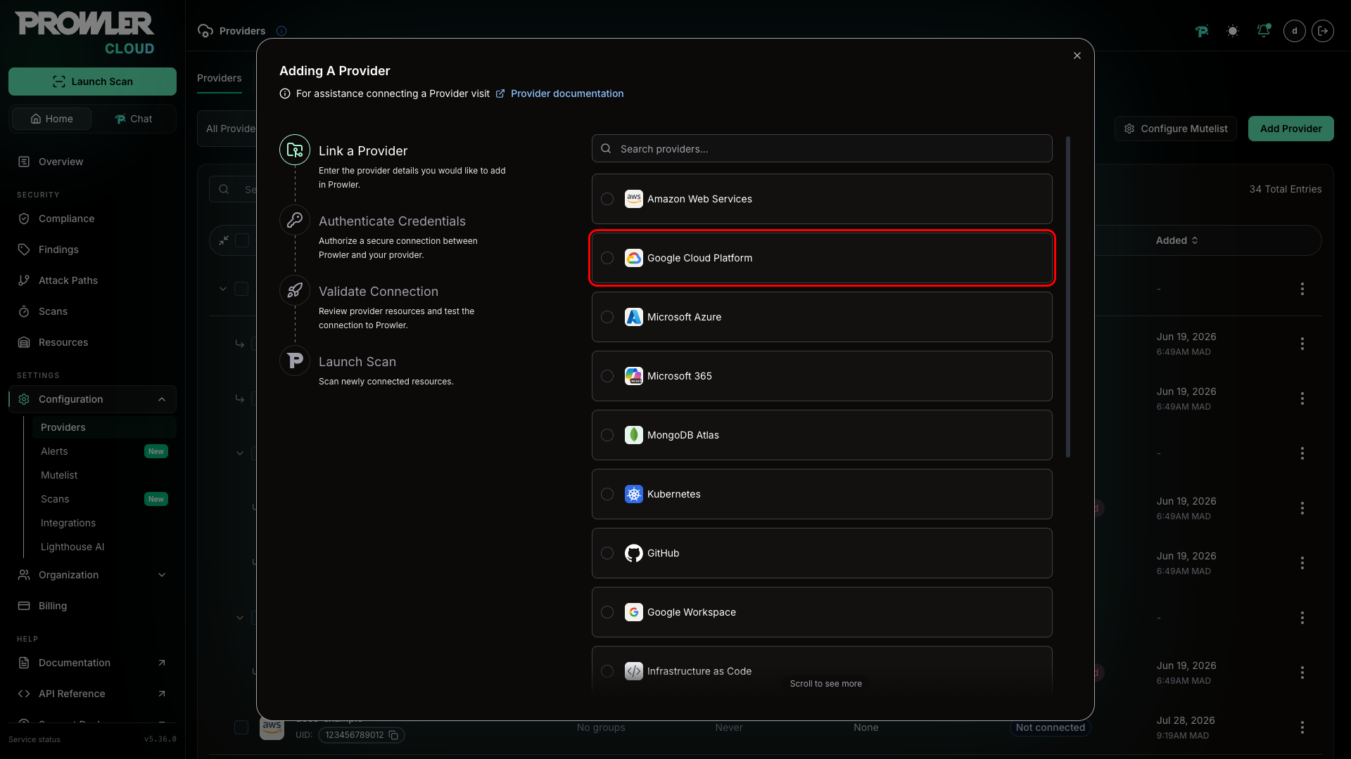Viewport: 1351px width, 759px height.
Task: Open the user avatar 'd' menu
Action: point(1295,31)
